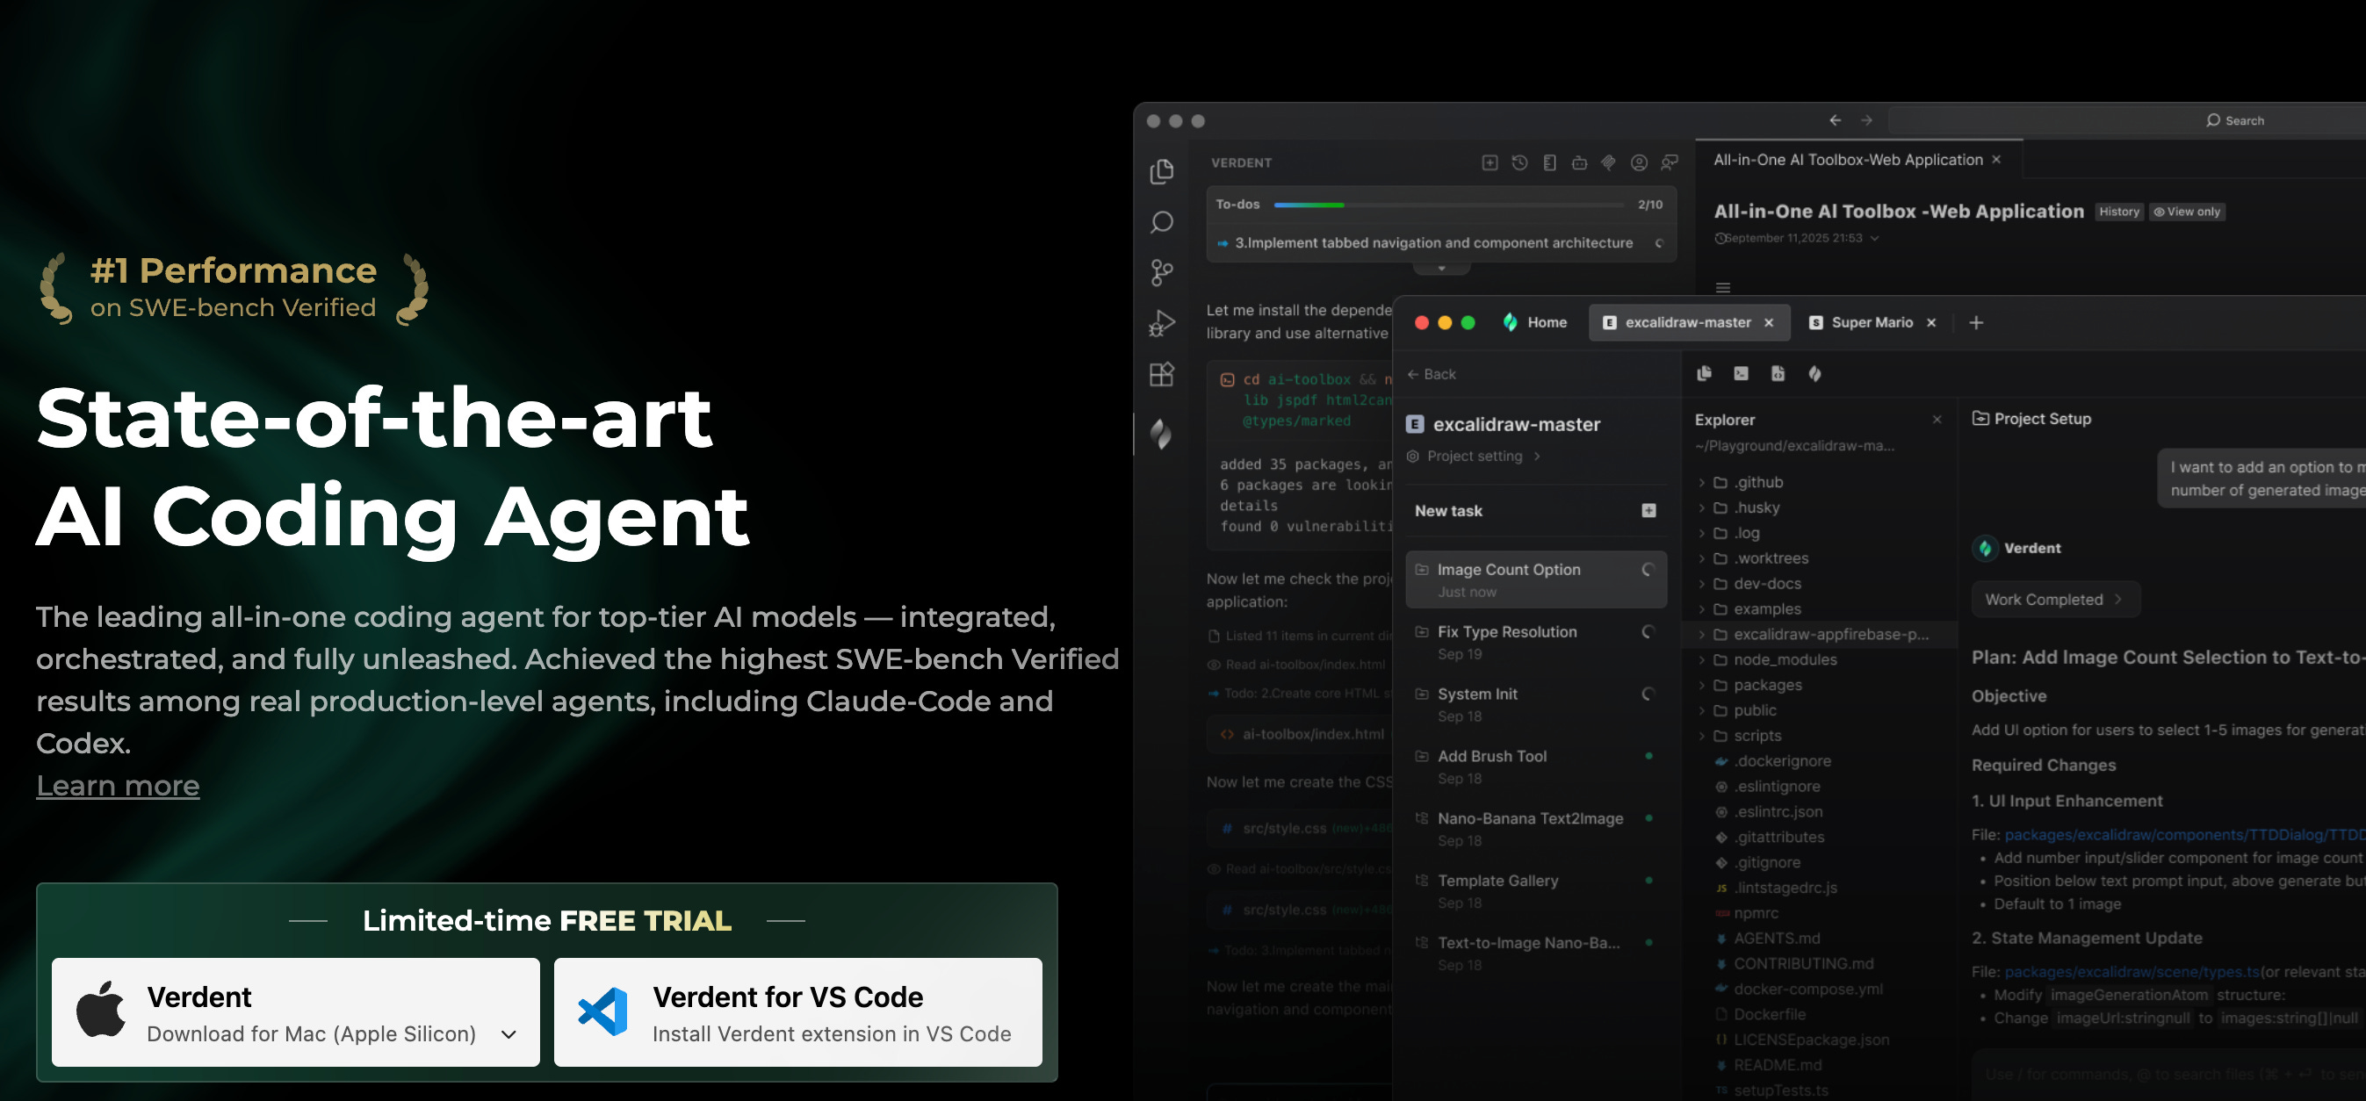Switch to the Super Mario tab
Viewport: 2366px width, 1101px height.
pyautogui.click(x=1871, y=322)
